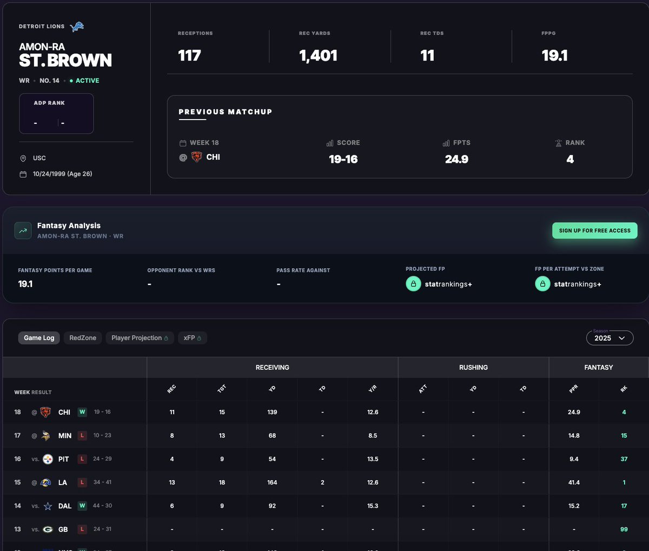Click the RECEIVING group header
The width and height of the screenshot is (649, 551).
(x=272, y=368)
